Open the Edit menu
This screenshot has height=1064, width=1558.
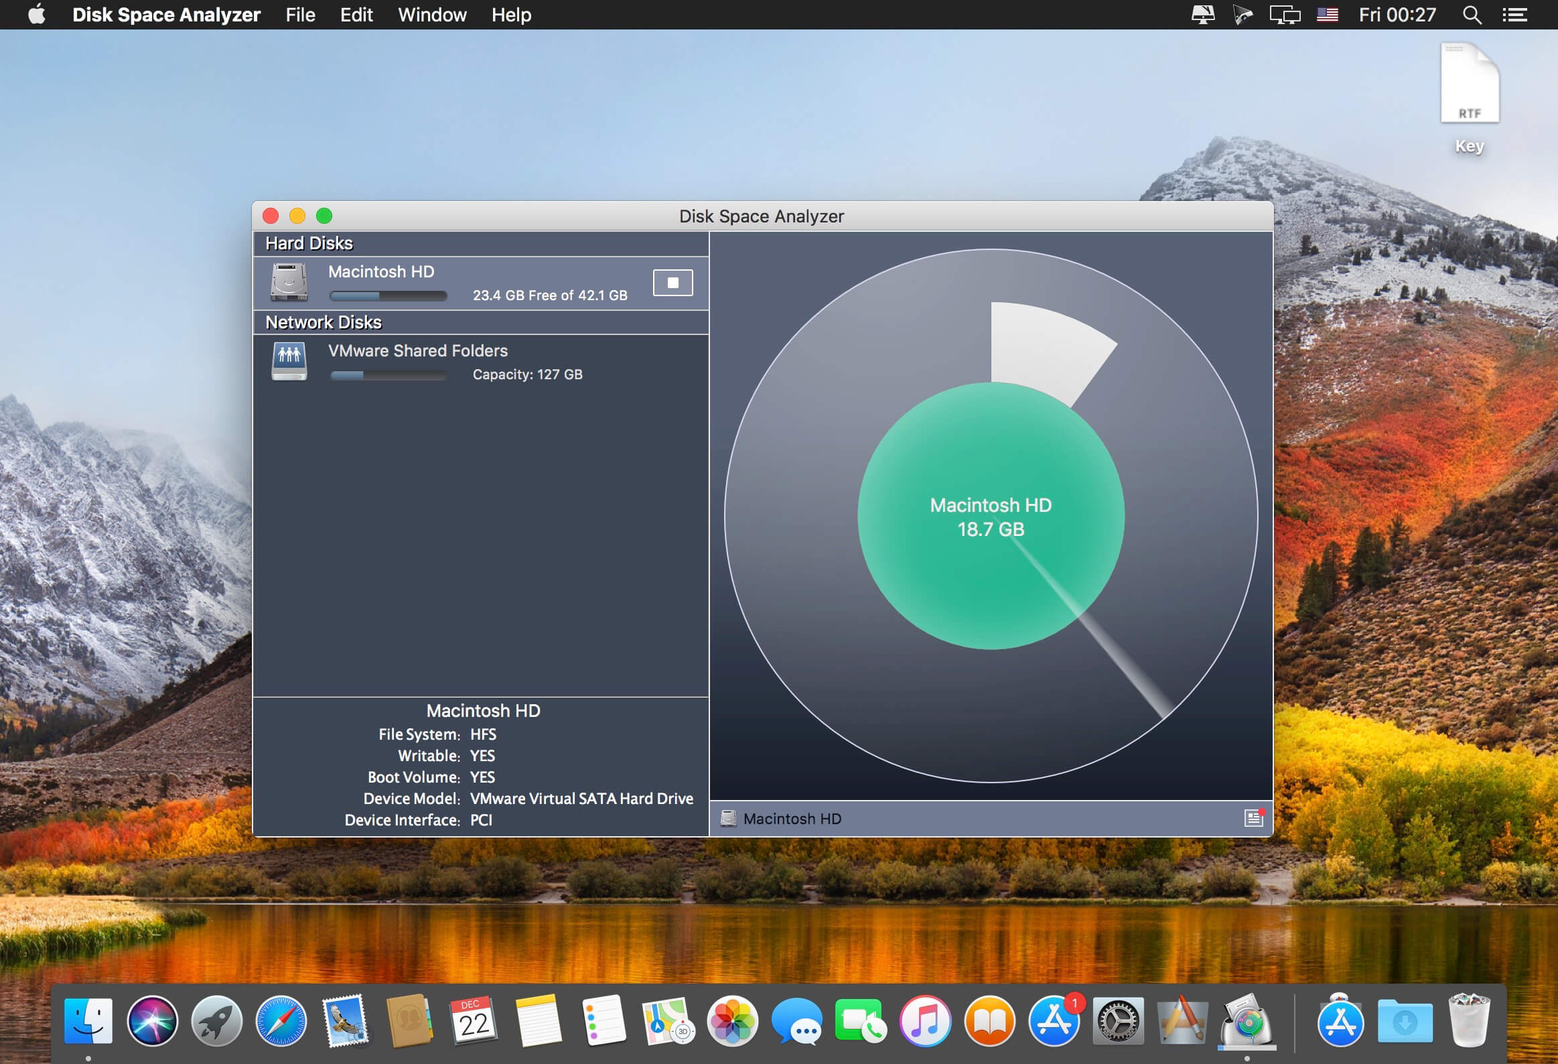point(356,15)
